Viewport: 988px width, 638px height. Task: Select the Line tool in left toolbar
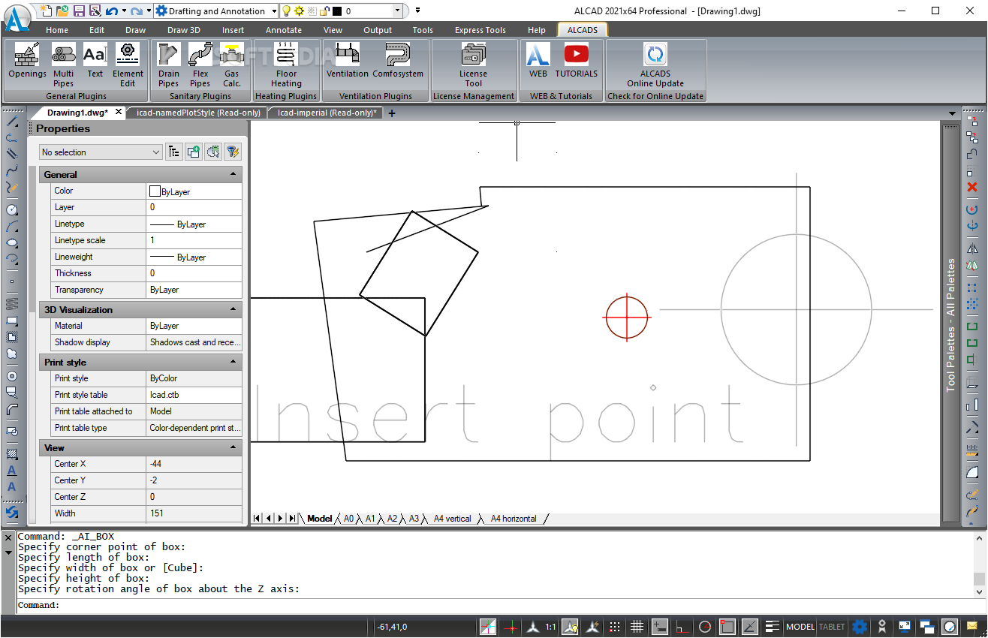pos(12,121)
